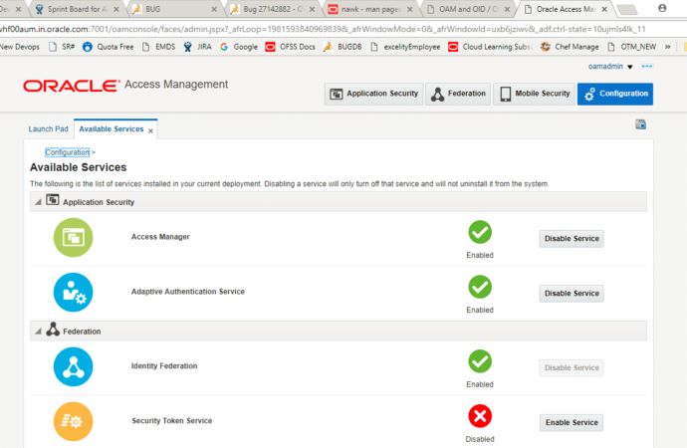Click the Access Manager service name
The width and height of the screenshot is (687, 448).
click(160, 237)
